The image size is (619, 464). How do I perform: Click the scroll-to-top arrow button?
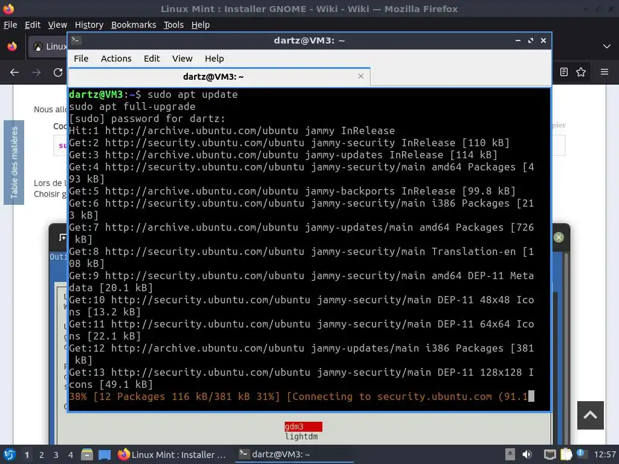coord(590,415)
